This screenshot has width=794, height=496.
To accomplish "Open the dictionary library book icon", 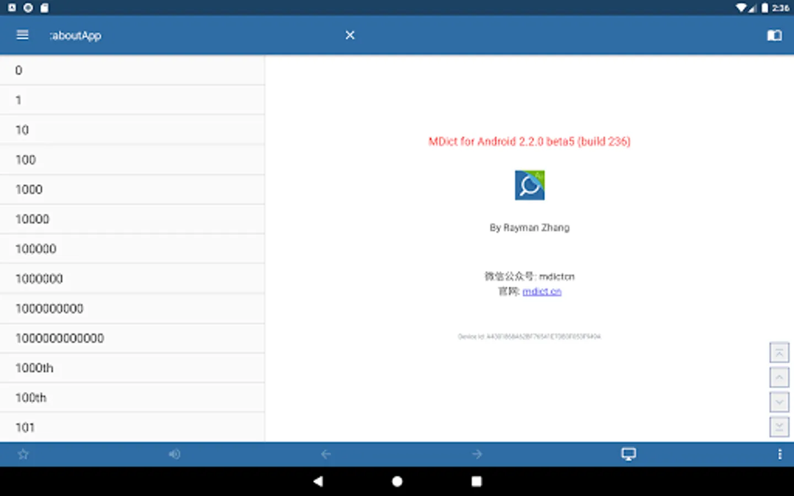I will point(774,35).
